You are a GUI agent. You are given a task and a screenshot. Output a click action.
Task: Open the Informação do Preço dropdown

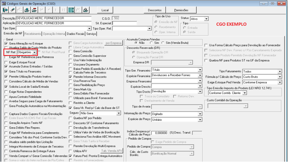[200, 114]
